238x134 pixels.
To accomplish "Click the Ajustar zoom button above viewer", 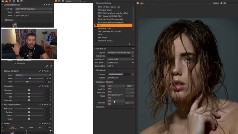I will [x=216, y=3].
